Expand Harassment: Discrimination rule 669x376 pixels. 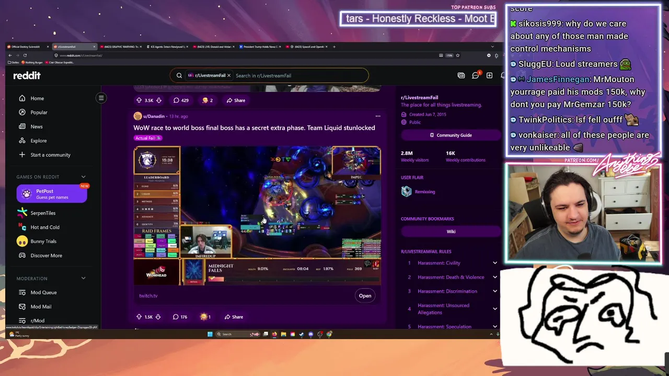click(495, 291)
